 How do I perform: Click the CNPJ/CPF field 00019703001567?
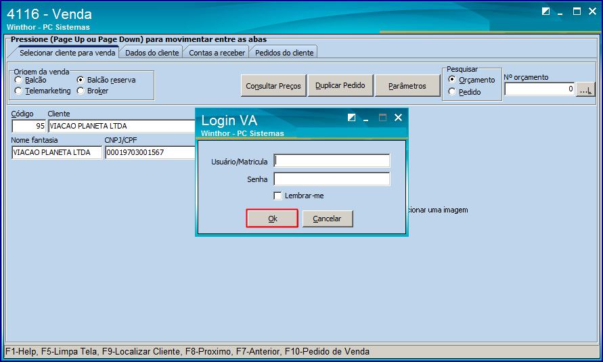pos(150,152)
